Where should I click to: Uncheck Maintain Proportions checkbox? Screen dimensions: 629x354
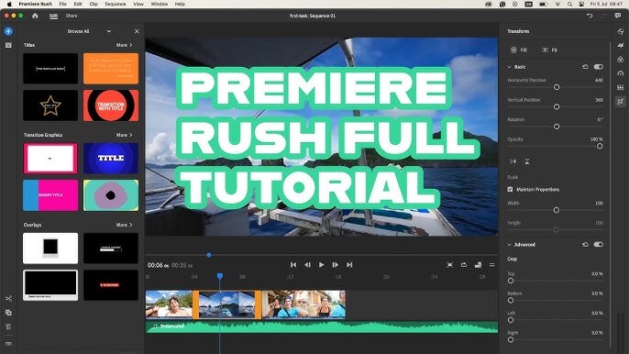pos(510,190)
